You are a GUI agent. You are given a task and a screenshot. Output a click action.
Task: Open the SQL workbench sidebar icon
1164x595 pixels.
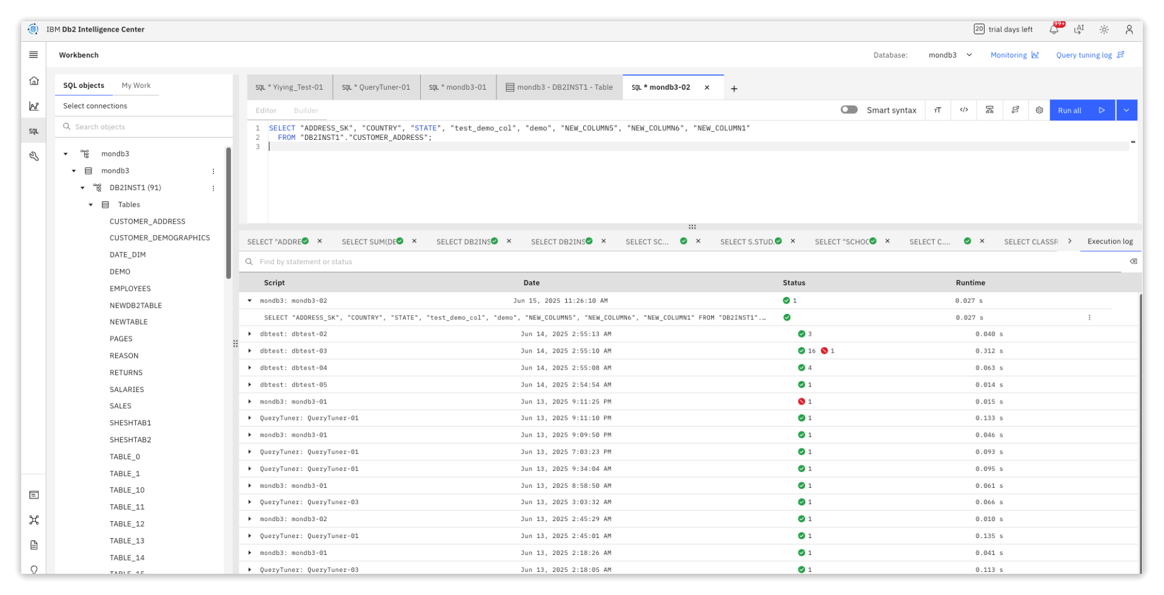[34, 131]
